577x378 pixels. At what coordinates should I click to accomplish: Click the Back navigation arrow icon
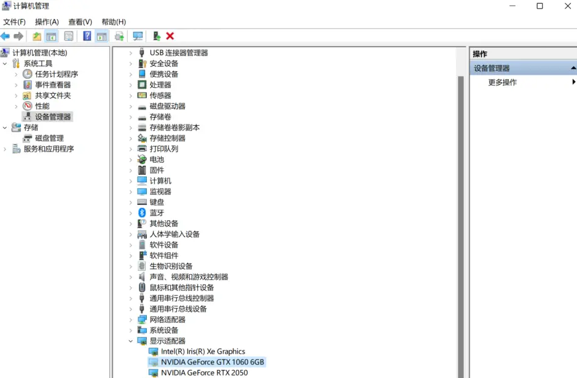(x=6, y=36)
